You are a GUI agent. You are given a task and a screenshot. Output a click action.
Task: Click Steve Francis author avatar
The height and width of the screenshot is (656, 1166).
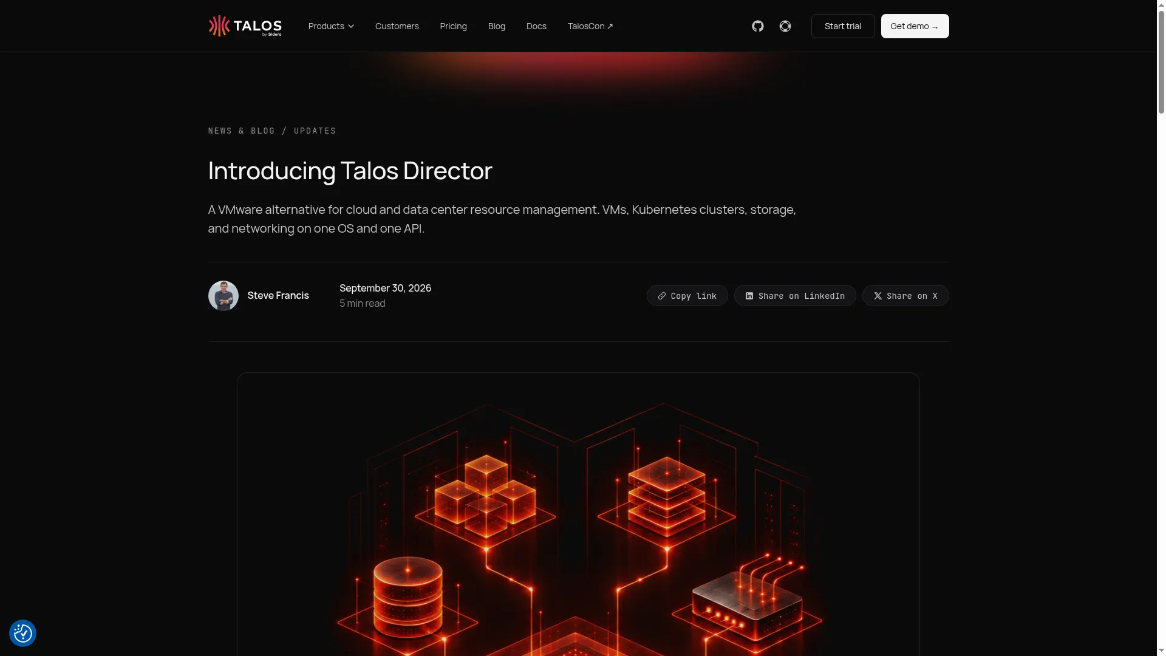click(x=223, y=296)
